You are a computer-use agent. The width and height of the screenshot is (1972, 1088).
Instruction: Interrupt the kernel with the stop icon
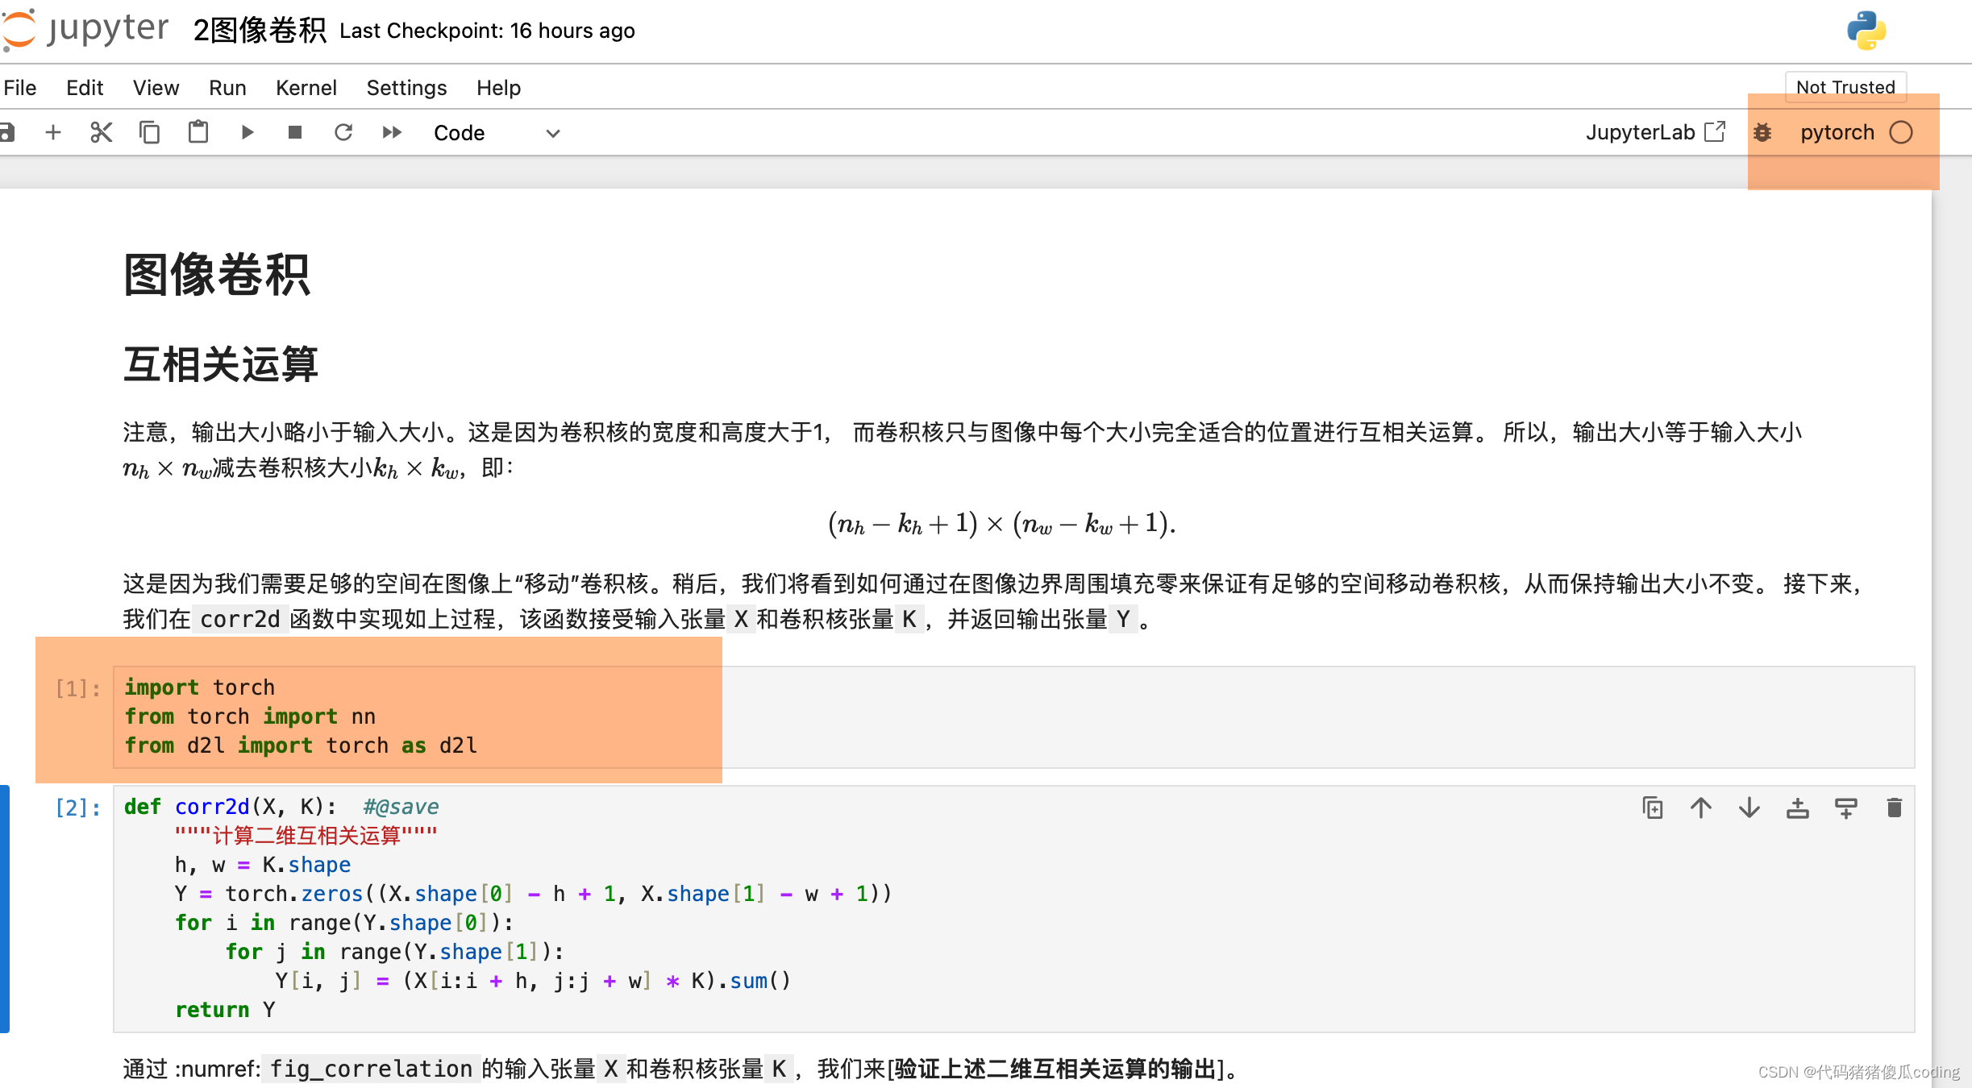(295, 132)
